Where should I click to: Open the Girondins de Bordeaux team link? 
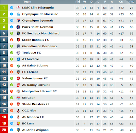(39, 46)
